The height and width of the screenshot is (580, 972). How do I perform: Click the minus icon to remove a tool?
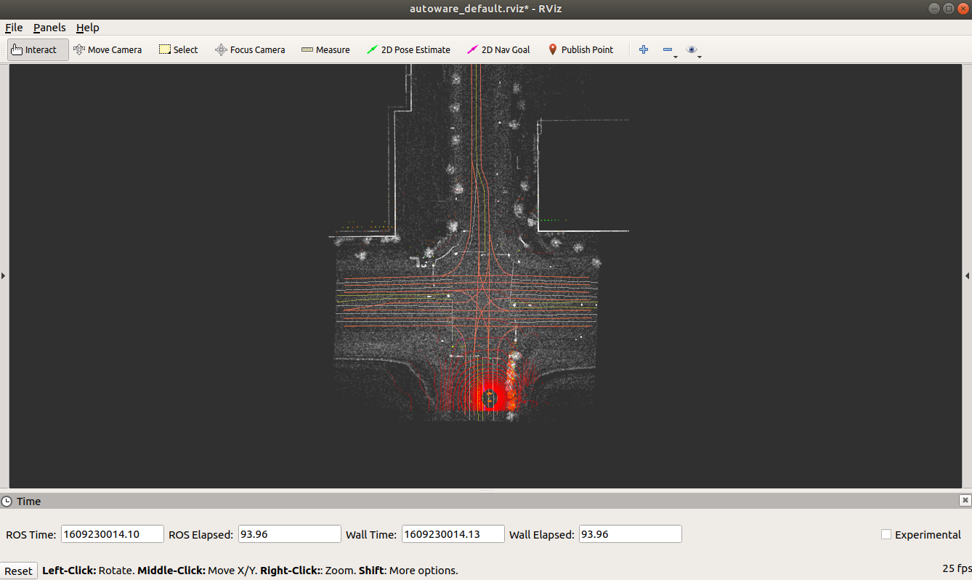coord(668,49)
